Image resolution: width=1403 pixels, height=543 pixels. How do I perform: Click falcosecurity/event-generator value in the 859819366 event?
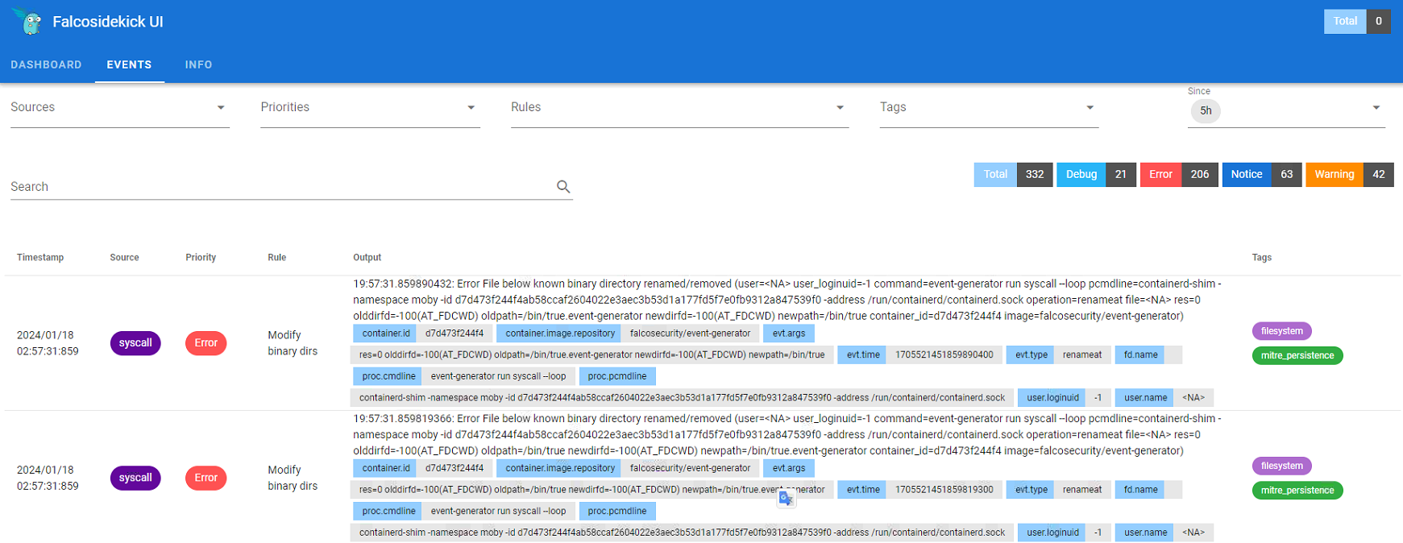(690, 468)
